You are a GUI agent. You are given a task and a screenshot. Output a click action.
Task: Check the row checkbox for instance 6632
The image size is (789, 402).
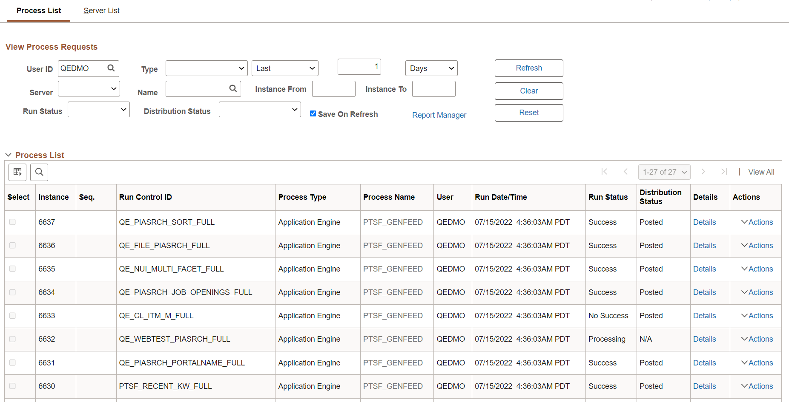click(x=12, y=339)
